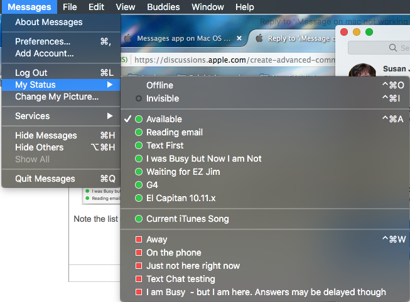Choose Hide Others

(x=61, y=147)
